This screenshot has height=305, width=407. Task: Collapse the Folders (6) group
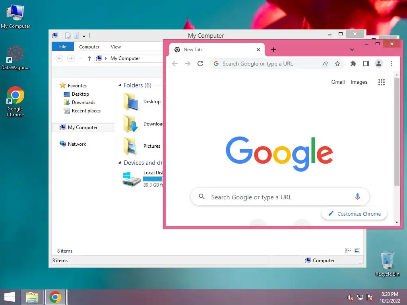120,85
